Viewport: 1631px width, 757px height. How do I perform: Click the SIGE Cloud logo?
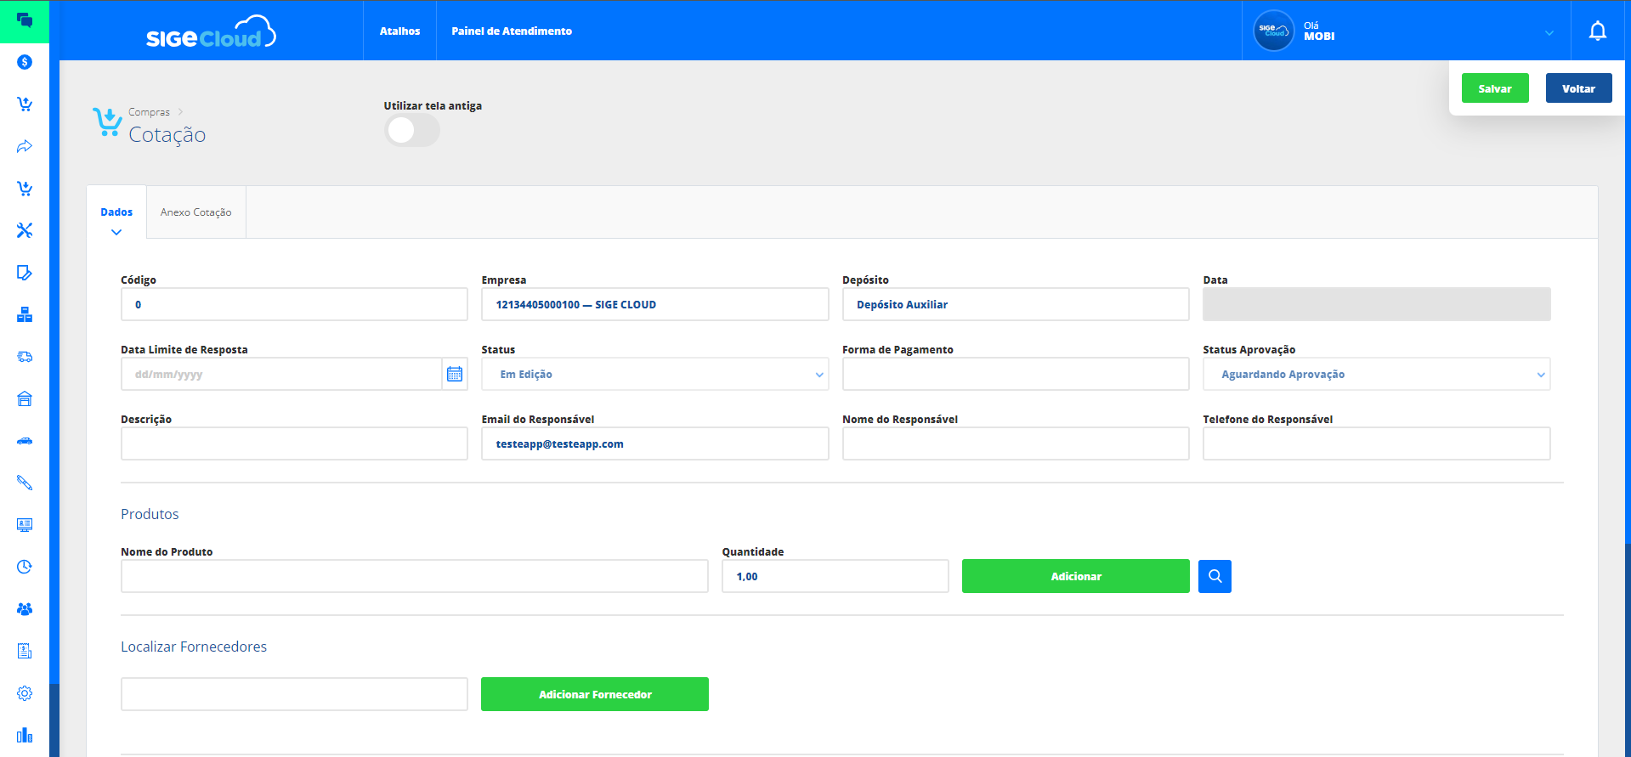click(x=211, y=32)
